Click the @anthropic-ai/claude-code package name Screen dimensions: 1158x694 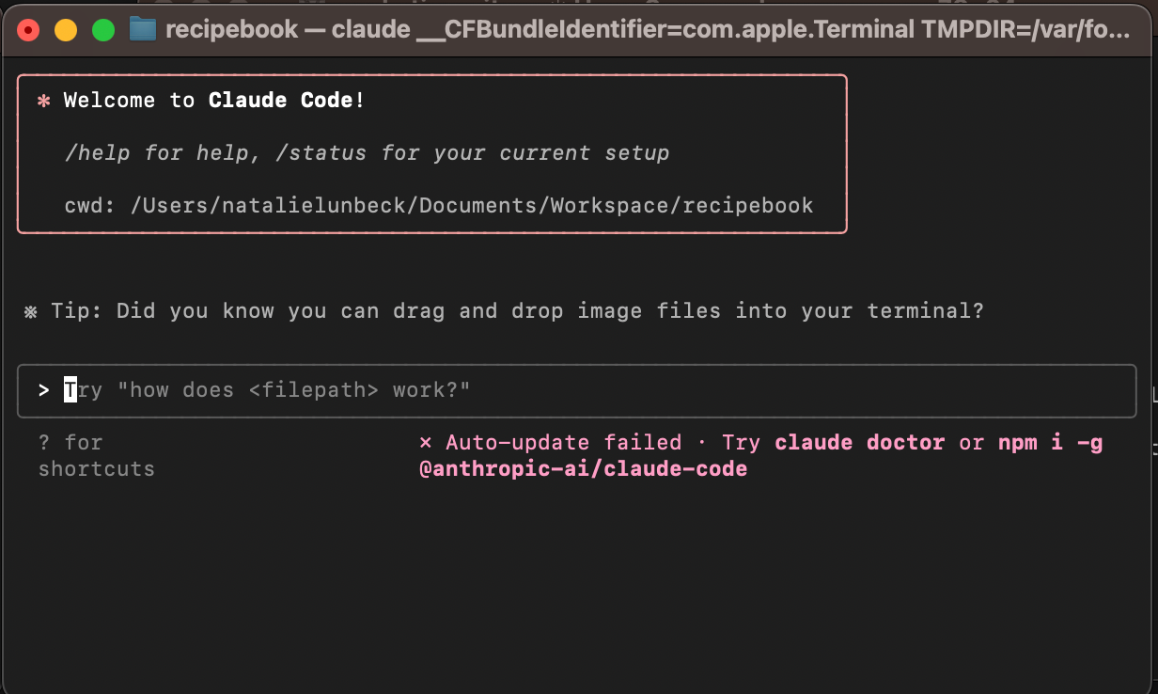point(583,468)
